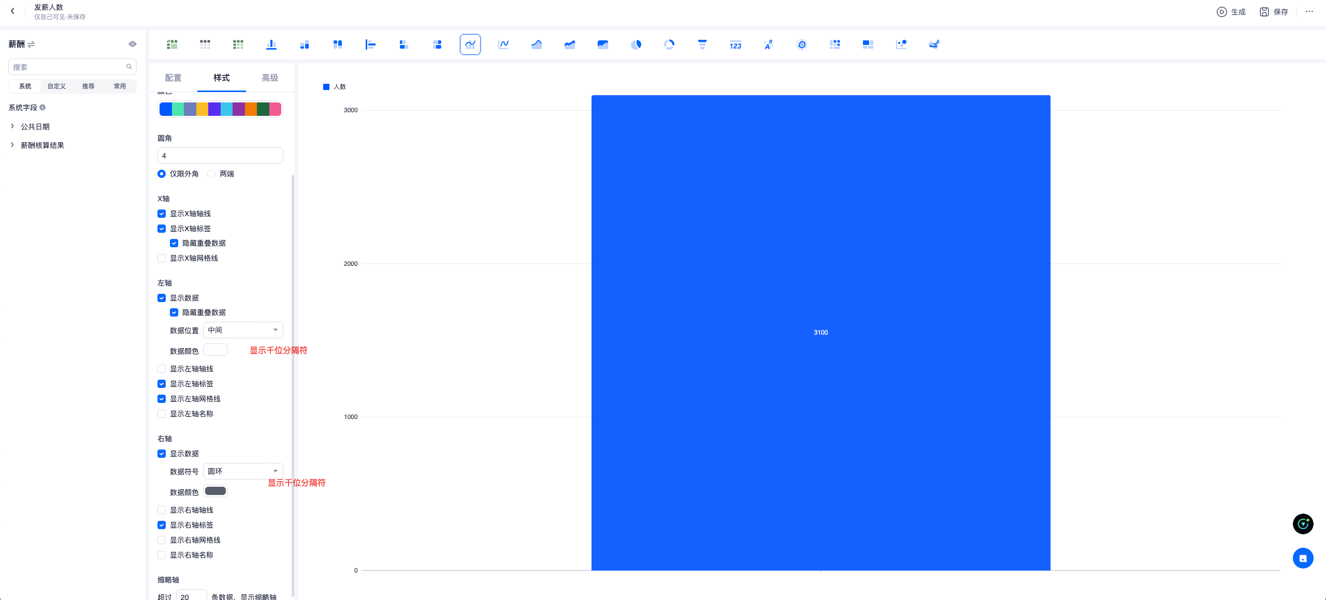Open the more options ellipsis menu
The height and width of the screenshot is (600, 1326).
point(1309,11)
